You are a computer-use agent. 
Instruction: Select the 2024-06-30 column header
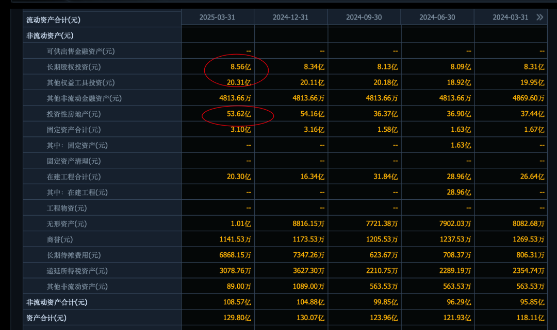[437, 18]
